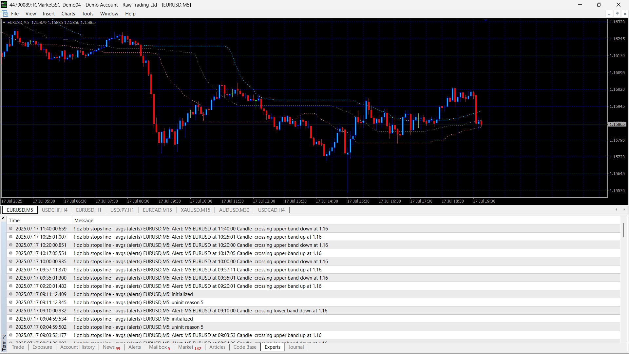629x354 pixels.
Task: Open the Journal tab in Terminal
Action: [x=296, y=347]
